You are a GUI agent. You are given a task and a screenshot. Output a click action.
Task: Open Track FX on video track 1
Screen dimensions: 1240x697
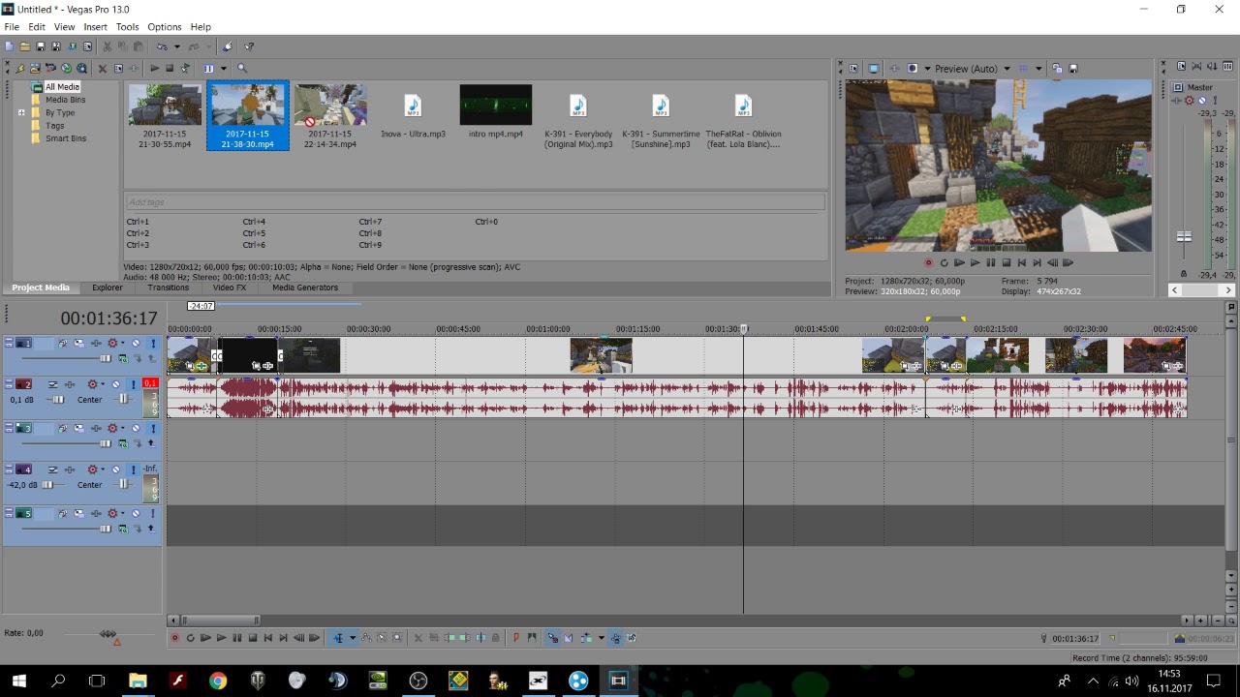96,343
